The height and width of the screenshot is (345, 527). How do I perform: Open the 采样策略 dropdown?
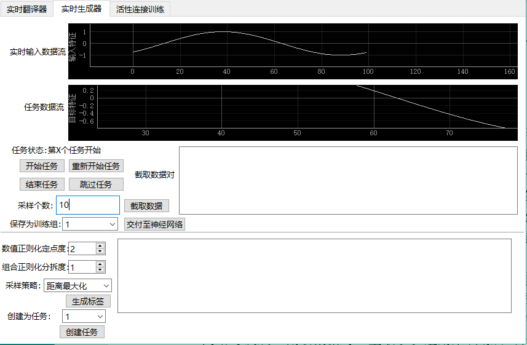77,286
